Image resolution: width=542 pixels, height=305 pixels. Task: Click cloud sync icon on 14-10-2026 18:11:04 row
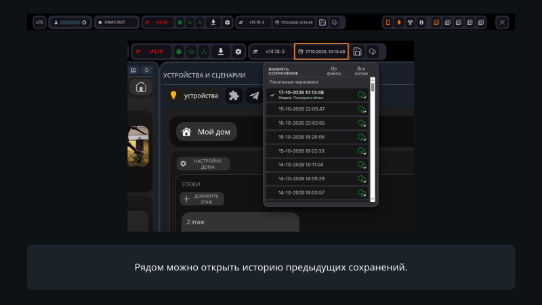coord(362,165)
